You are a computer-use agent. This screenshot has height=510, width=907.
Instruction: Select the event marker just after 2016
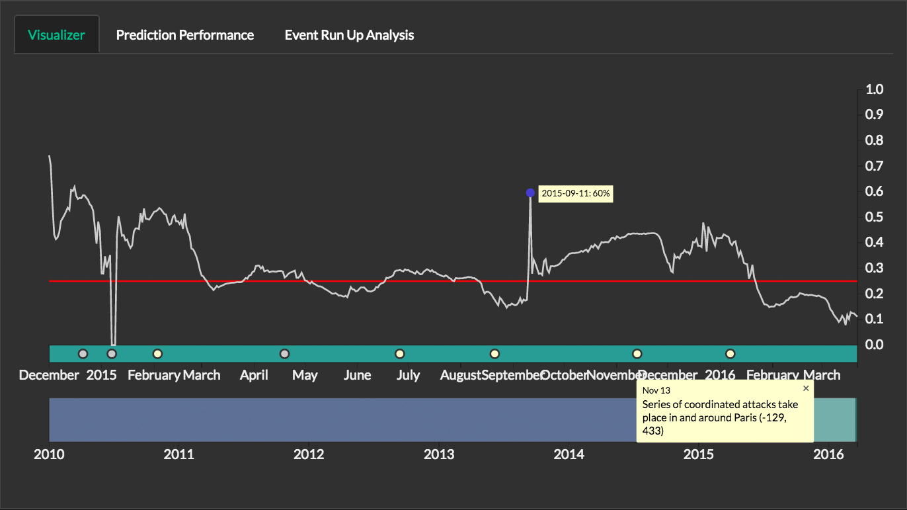click(x=730, y=354)
